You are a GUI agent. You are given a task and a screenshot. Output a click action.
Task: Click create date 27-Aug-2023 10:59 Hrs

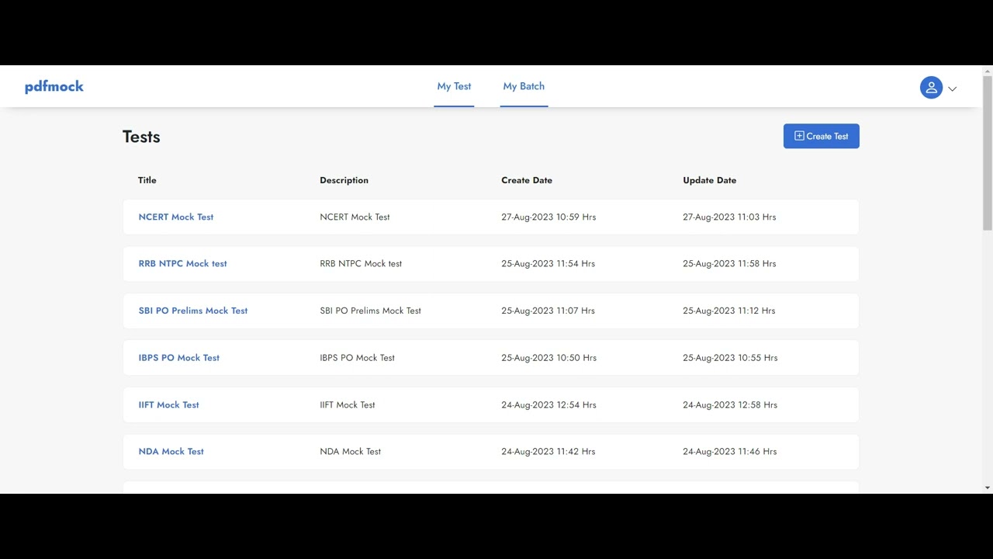548,217
